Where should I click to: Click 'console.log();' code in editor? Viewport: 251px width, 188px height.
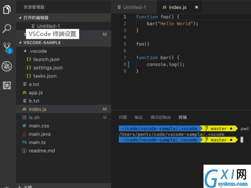166,65
